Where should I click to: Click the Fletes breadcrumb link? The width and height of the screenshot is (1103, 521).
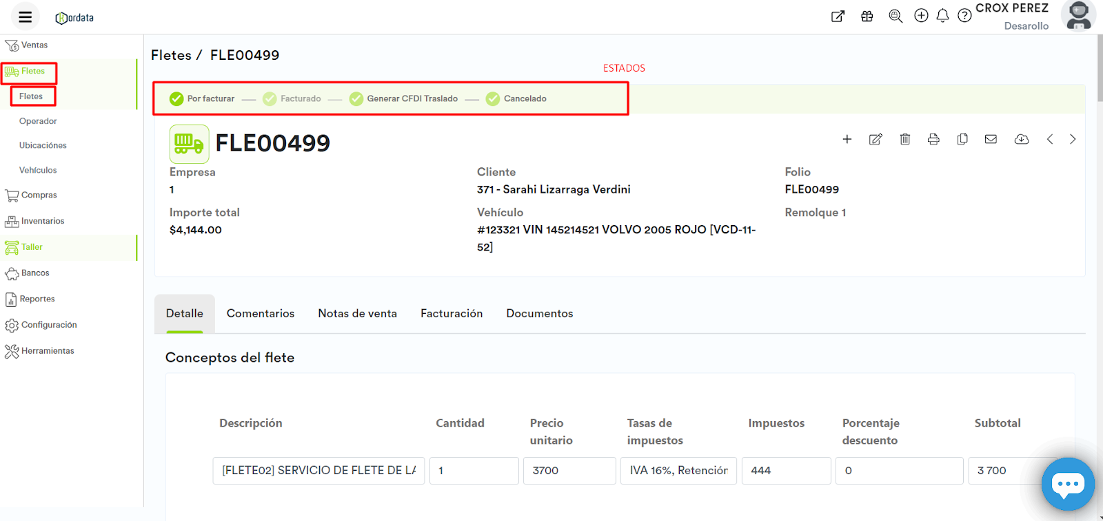pyautogui.click(x=171, y=56)
